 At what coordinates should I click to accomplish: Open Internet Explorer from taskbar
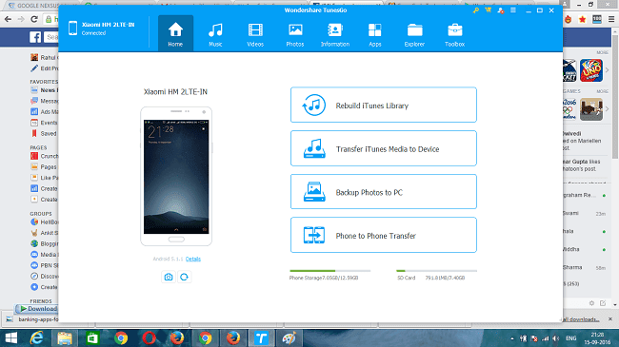[37, 338]
